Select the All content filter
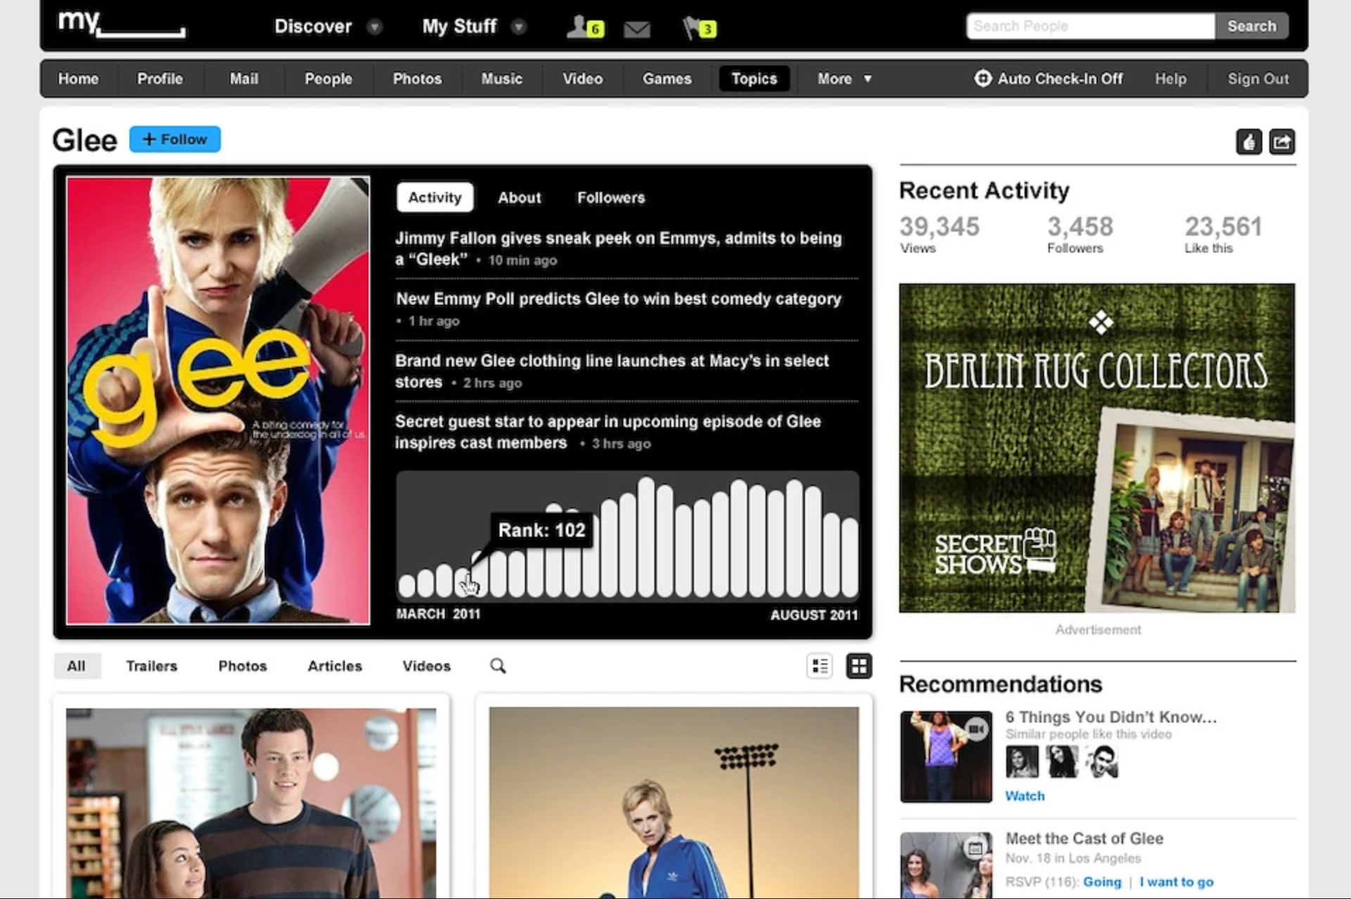Screen dimensions: 1351x899 coord(77,666)
